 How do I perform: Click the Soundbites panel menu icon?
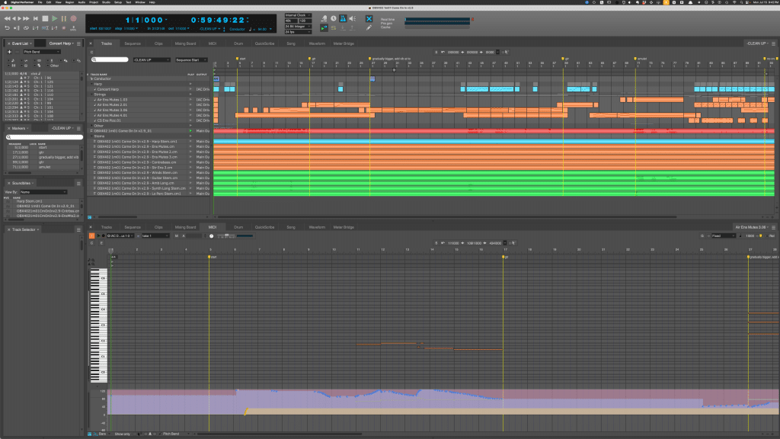[x=79, y=183]
